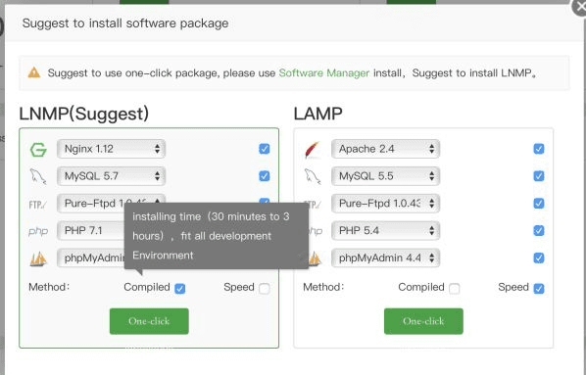Uncheck the MySQL 5.7 checkbox
The height and width of the screenshot is (375, 586).
(x=265, y=176)
